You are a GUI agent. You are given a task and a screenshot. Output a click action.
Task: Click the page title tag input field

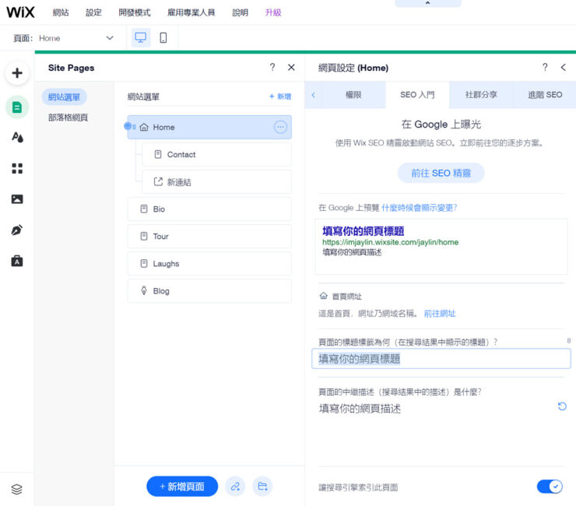pyautogui.click(x=441, y=359)
